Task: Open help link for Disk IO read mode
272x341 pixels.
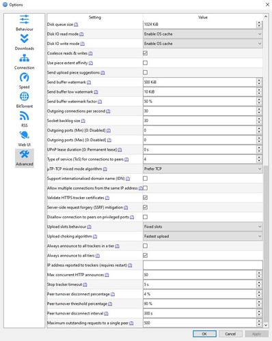Action: tap(81, 34)
